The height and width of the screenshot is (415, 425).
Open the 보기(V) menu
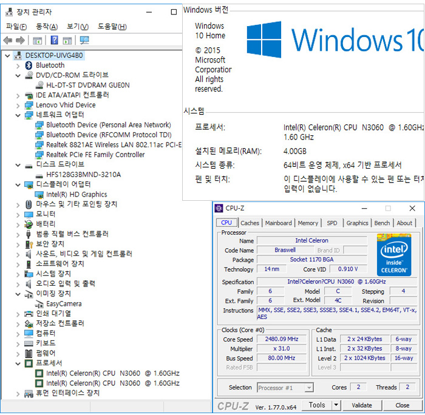78,27
